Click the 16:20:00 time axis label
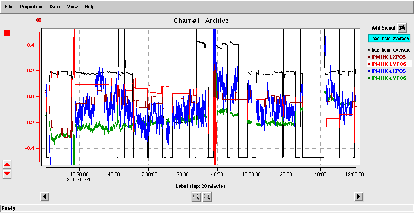 [80, 174]
